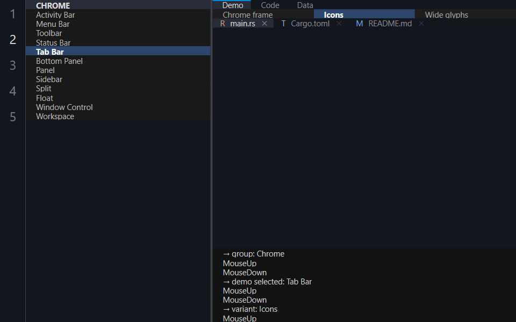Viewport: 516px width, 322px height.
Task: Click the "→ demo selected: Tab Bar" log line
Action: click(267, 282)
